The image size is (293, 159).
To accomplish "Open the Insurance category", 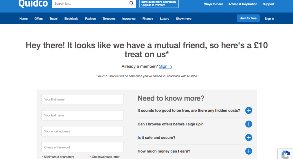I will click(129, 19).
